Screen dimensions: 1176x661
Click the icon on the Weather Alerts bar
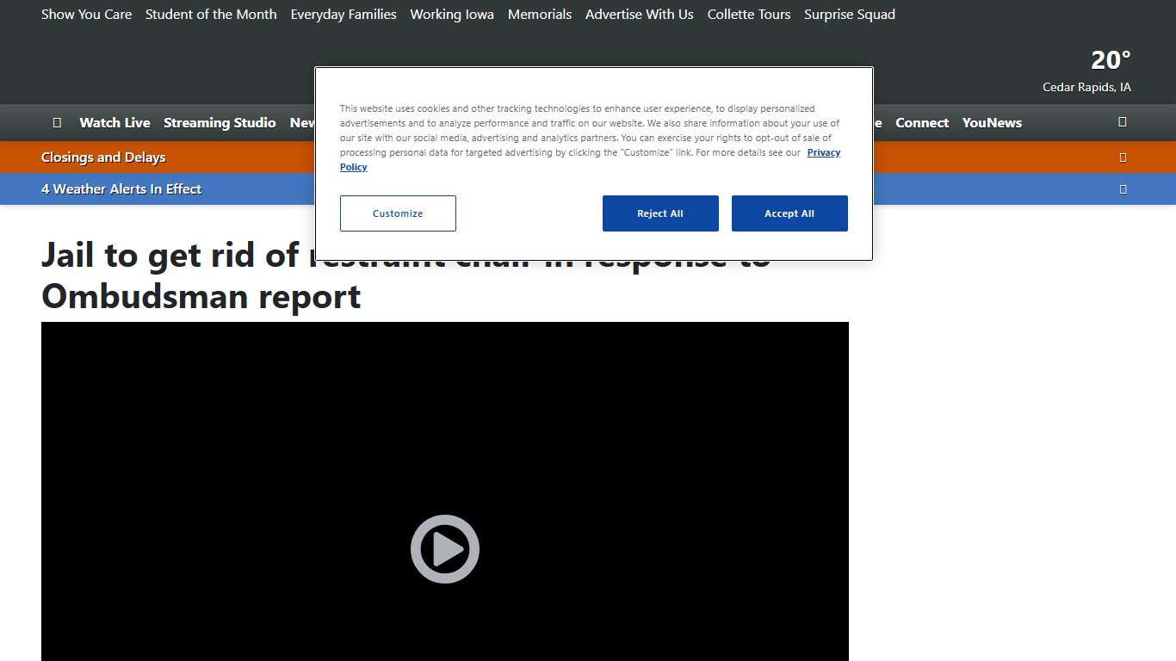[1122, 189]
